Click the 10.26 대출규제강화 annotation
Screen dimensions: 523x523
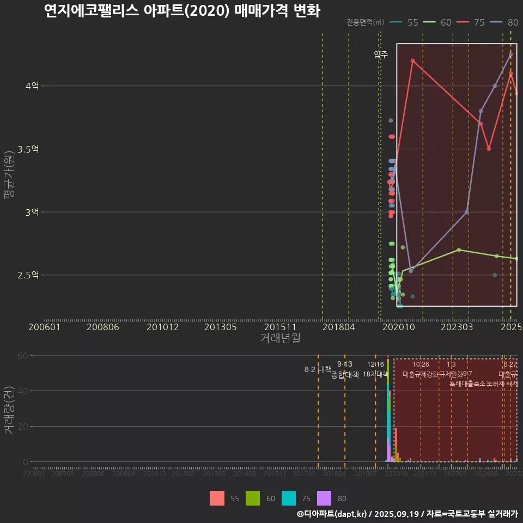click(421, 369)
